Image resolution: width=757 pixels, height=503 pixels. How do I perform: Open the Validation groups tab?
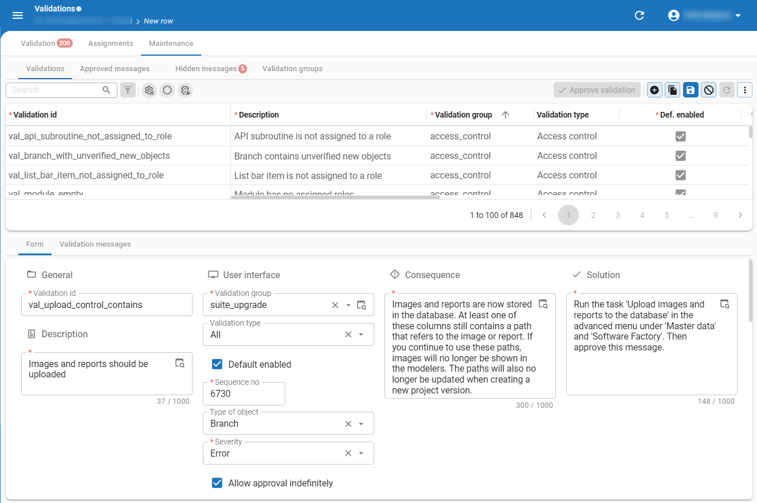point(292,69)
